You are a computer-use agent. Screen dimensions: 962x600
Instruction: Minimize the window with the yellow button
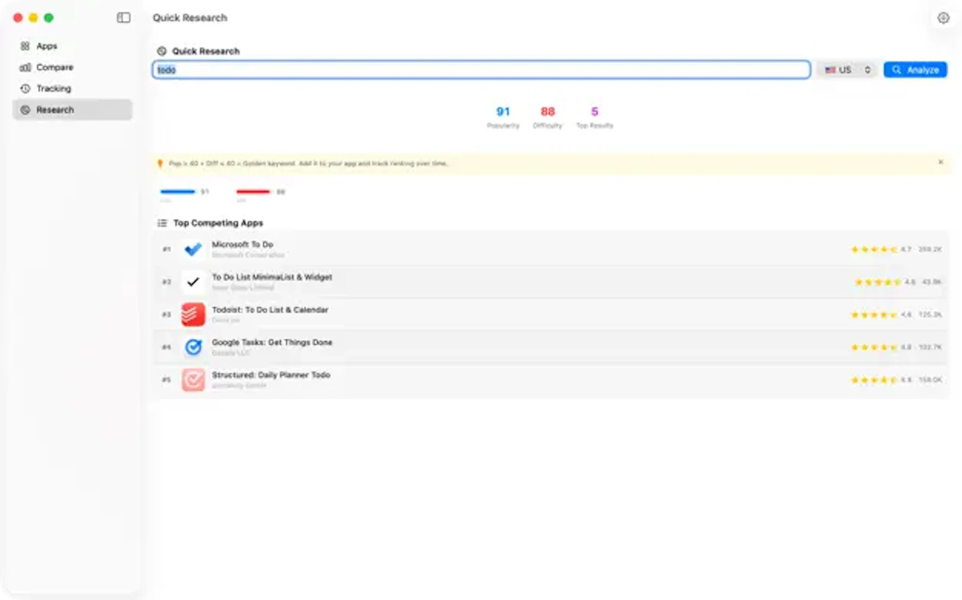tap(33, 17)
